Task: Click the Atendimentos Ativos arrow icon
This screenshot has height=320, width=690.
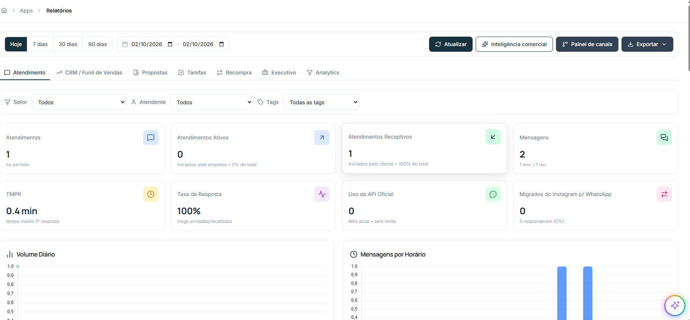Action: pos(322,138)
